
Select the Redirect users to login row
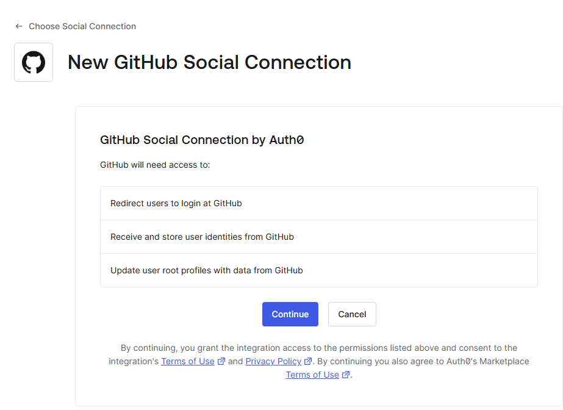[x=318, y=203]
